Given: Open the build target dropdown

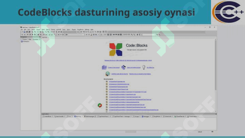Looking at the screenshot, I should [x=70, y=32].
